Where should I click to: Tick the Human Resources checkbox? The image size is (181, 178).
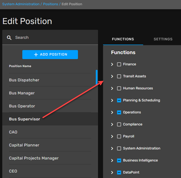pyautogui.click(x=119, y=88)
